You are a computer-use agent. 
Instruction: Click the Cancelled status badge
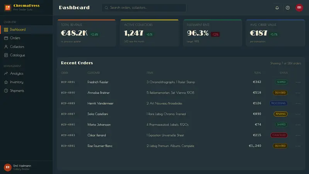tap(279, 135)
